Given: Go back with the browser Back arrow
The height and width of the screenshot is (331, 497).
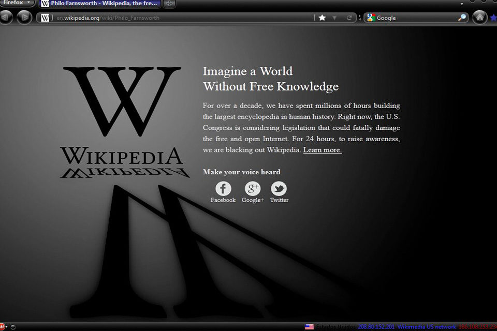Looking at the screenshot, I should click(5, 17).
